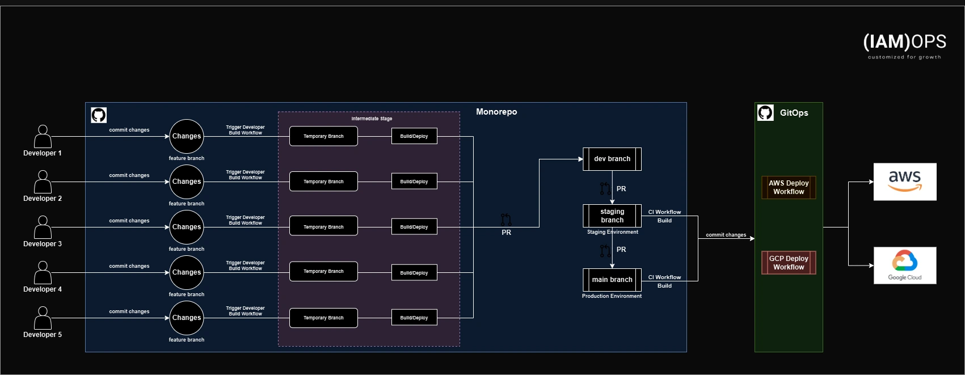This screenshot has width=965, height=375.
Task: Click the AWS Deploy Workflow box
Action: pos(789,187)
